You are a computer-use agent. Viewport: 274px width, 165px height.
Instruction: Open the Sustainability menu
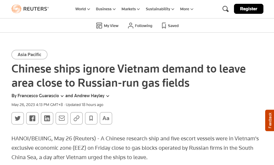[x=160, y=9]
